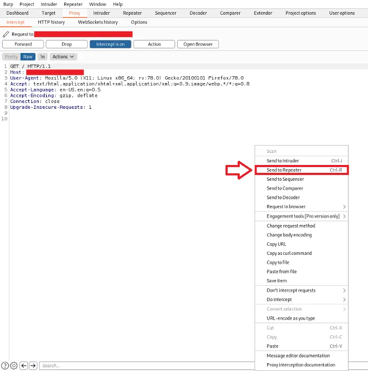
Task: Select URL-encode as you type
Action: pyautogui.click(x=301, y=318)
